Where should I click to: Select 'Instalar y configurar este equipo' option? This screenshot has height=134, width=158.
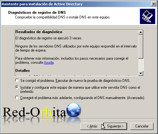[17, 87]
